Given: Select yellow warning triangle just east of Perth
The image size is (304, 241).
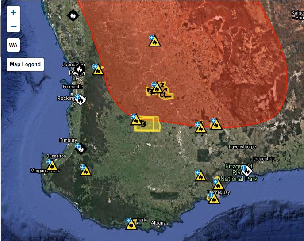Looking at the screenshot, I should 98,70.
